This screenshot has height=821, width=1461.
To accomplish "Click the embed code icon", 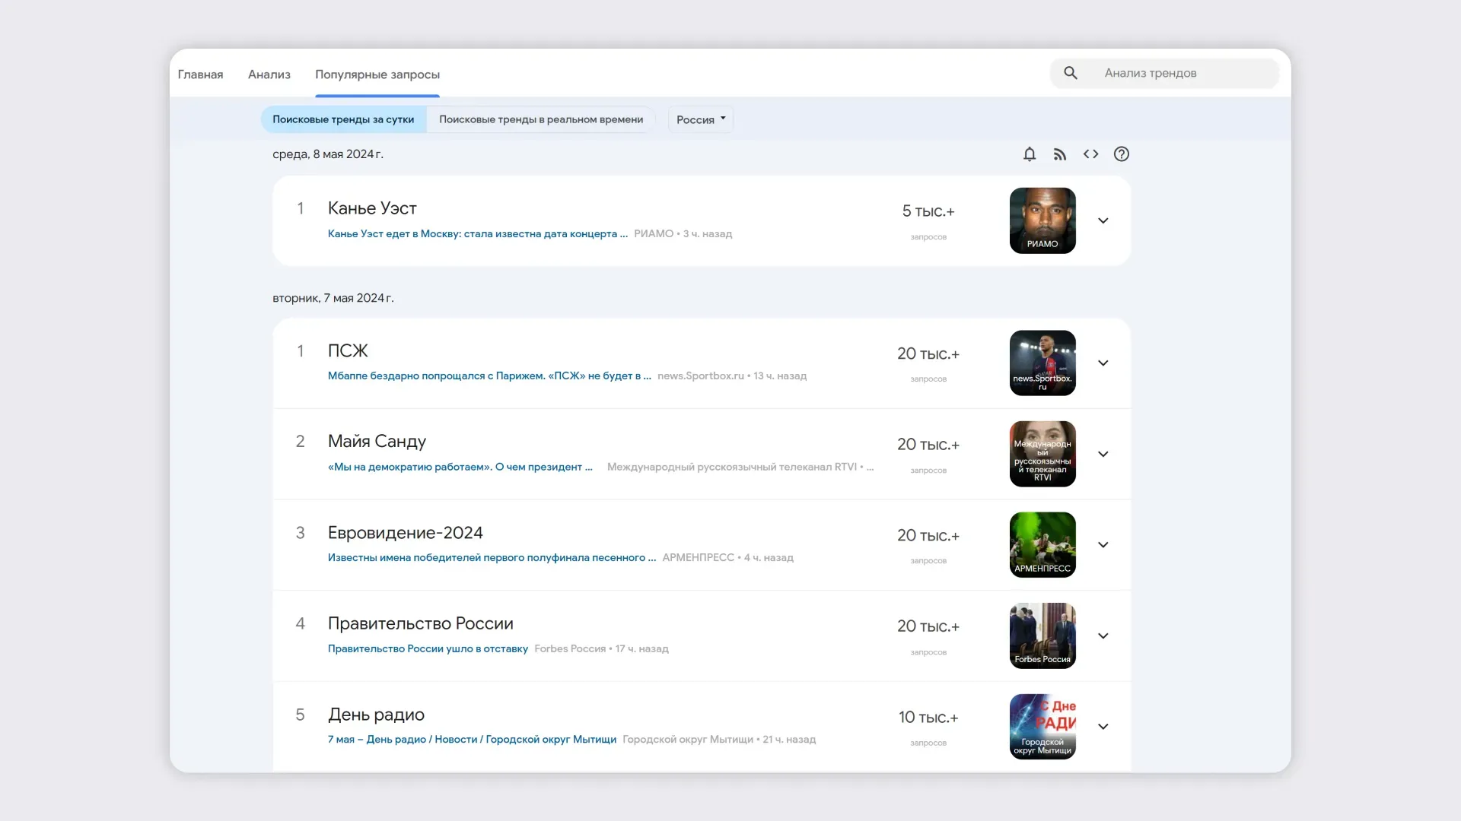I will pos(1090,154).
